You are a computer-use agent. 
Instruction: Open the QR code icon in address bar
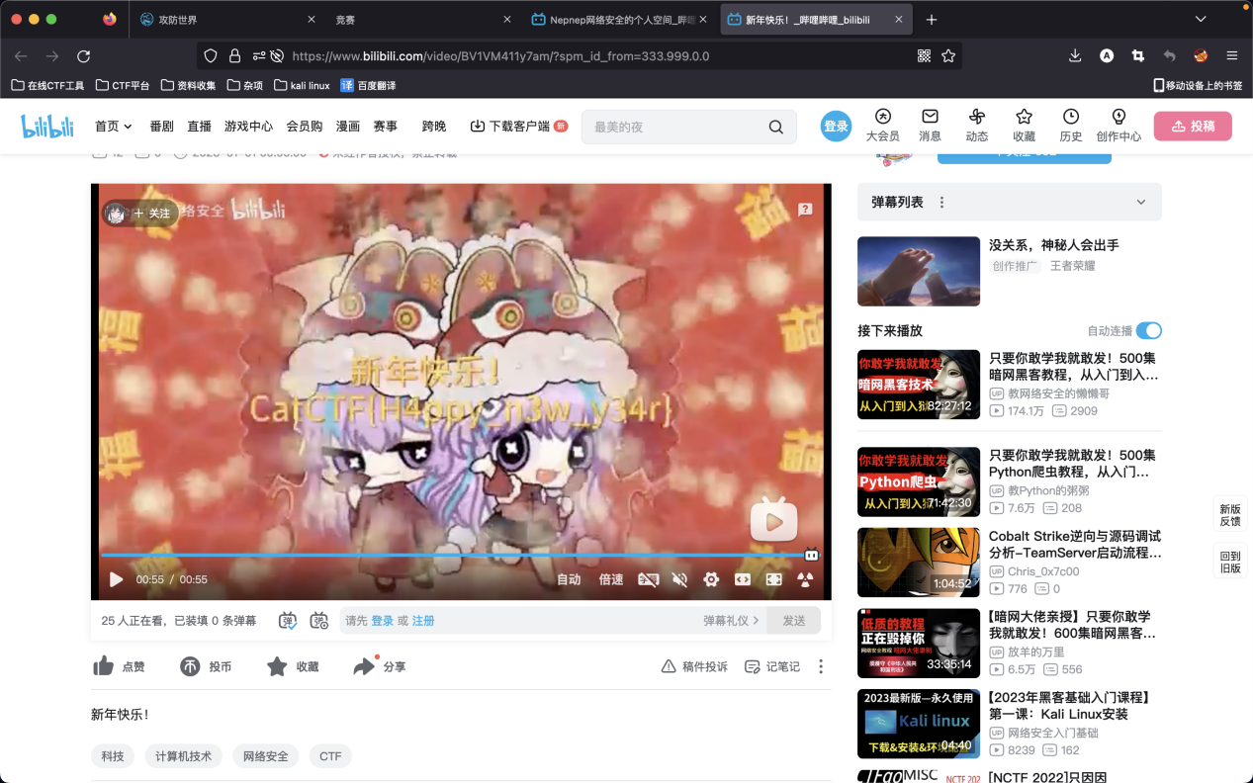924,56
